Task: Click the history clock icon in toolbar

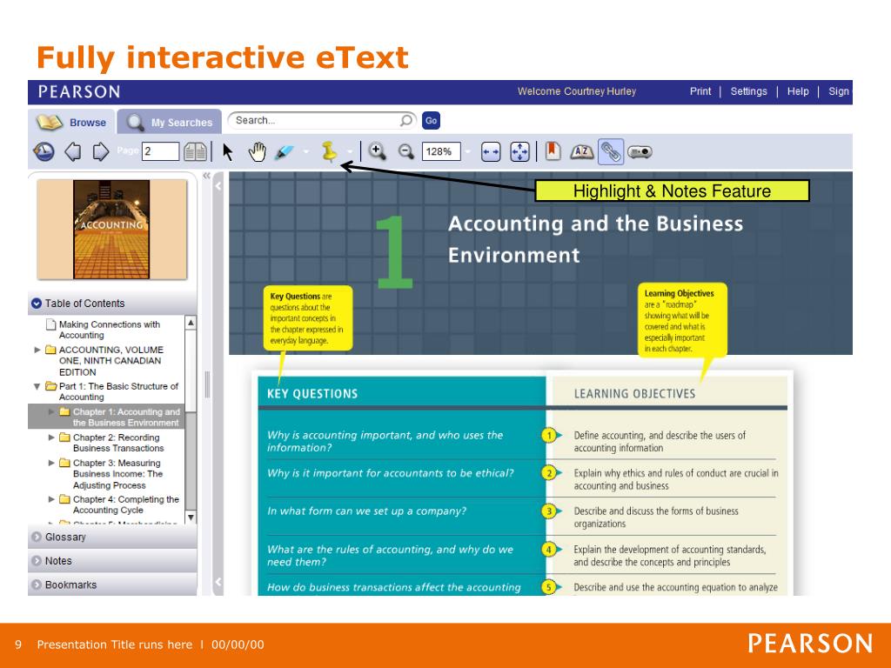Action: pos(44,151)
